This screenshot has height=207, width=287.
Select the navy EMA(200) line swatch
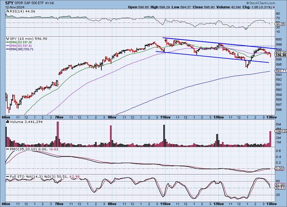point(8,49)
